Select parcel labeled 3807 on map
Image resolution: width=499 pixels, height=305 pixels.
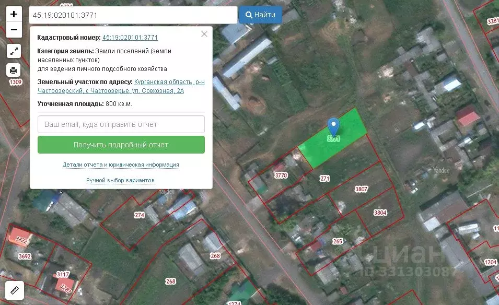(x=361, y=189)
